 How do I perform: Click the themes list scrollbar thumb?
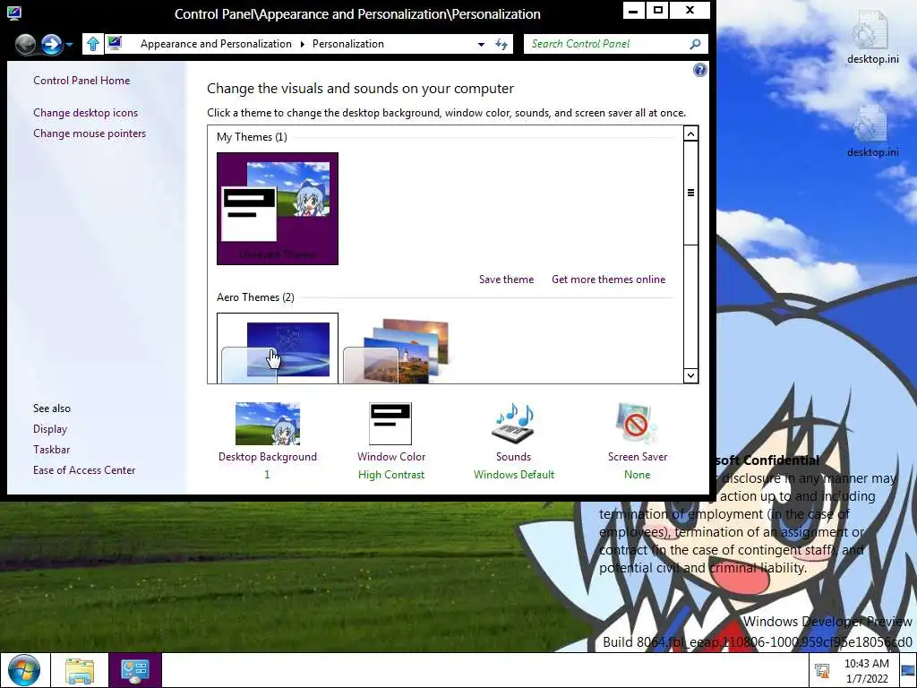[690, 193]
